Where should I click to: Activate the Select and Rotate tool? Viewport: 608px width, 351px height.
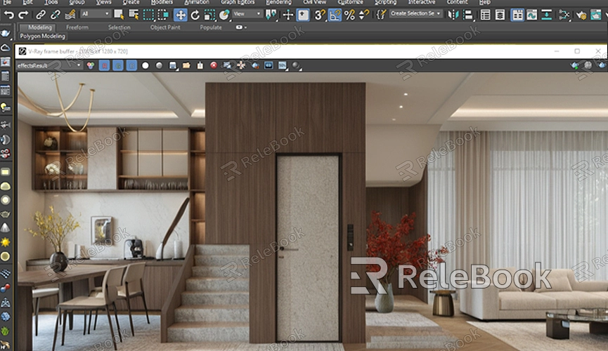click(x=195, y=15)
